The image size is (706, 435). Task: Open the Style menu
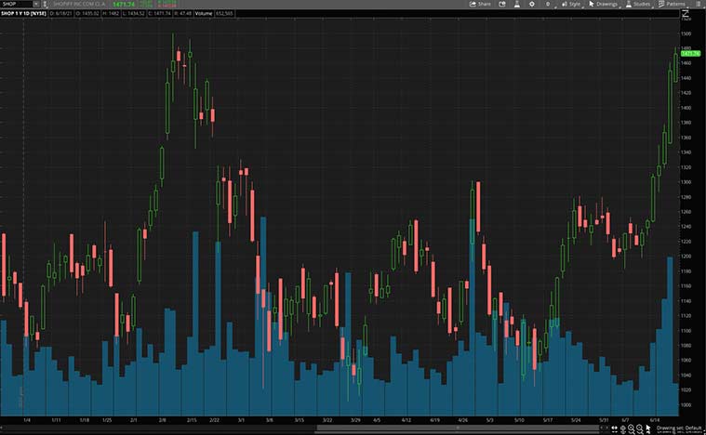click(x=570, y=4)
